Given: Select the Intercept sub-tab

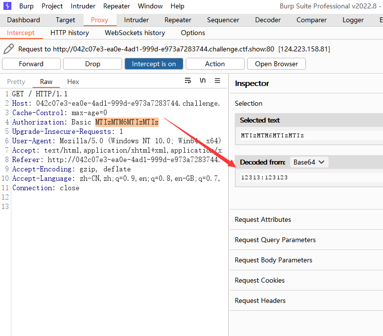Looking at the screenshot, I should point(21,33).
